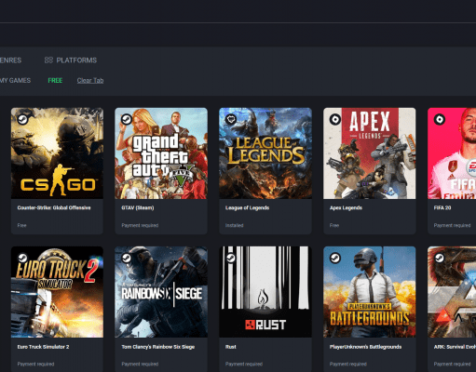
Task: Open the Euro Truck Simulator 2 cover
Action: (x=57, y=292)
